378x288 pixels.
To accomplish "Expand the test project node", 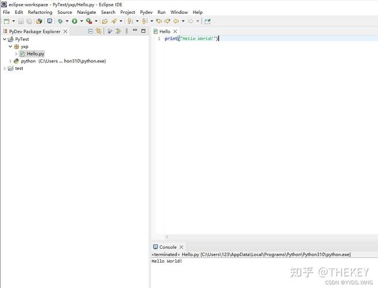I will pyautogui.click(x=5, y=68).
